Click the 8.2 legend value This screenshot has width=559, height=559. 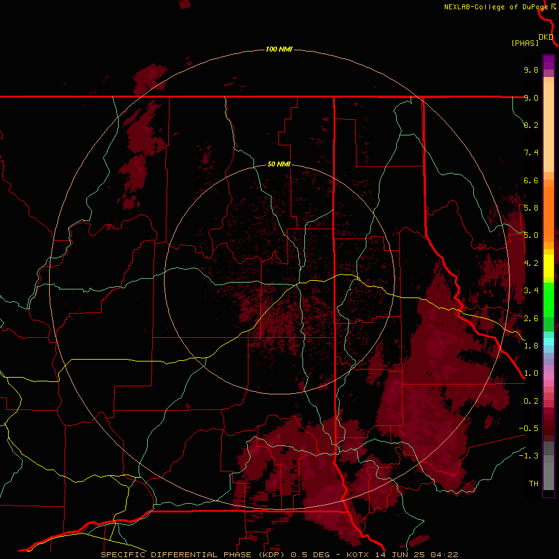pyautogui.click(x=531, y=125)
